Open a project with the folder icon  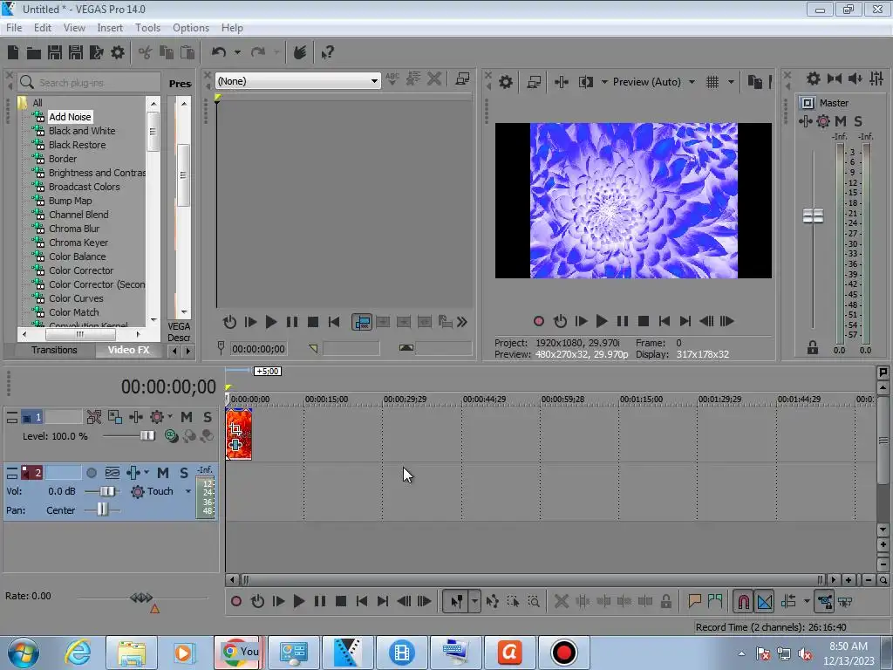click(x=34, y=53)
